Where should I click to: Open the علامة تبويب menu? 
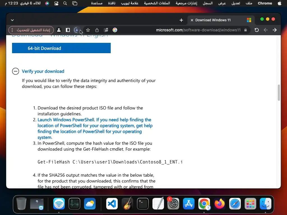[x=129, y=3]
